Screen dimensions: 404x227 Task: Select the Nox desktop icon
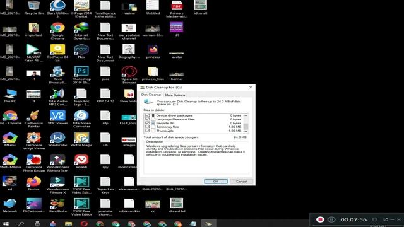coord(81,52)
